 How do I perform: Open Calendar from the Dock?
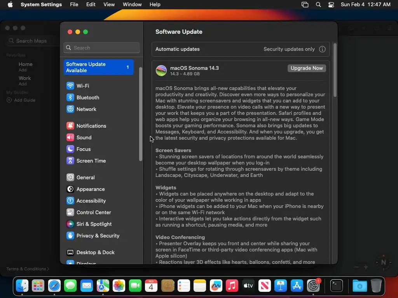tap(151, 286)
